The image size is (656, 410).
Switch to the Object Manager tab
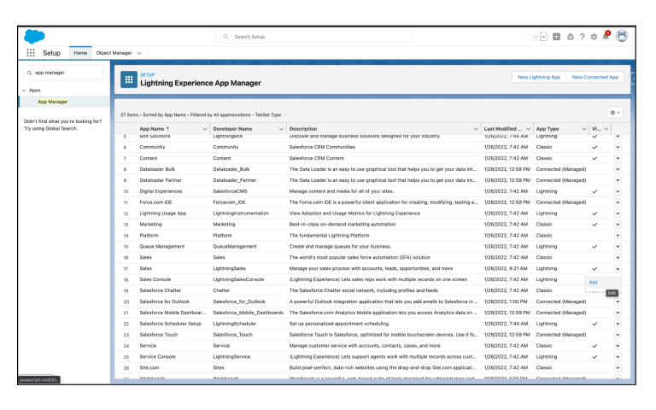click(114, 53)
